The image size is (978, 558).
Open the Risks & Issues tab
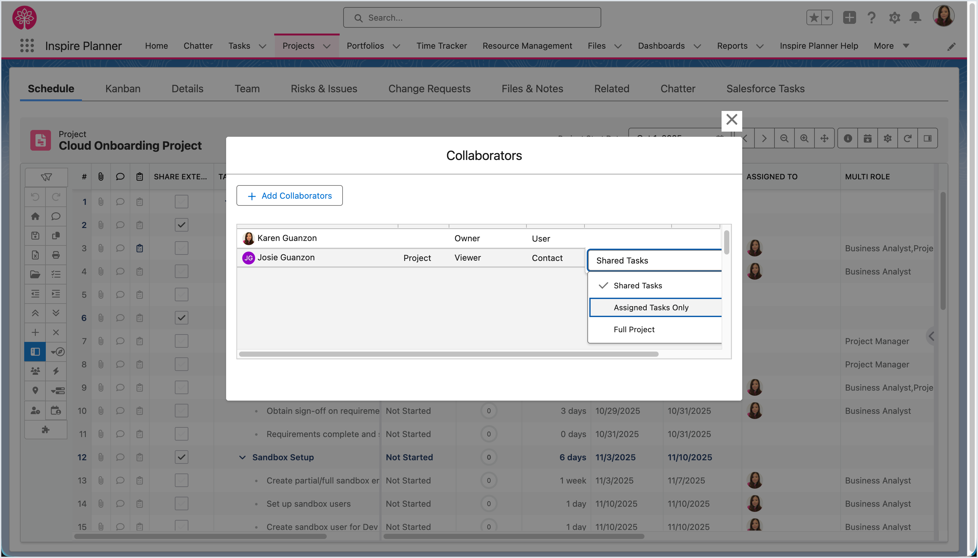(324, 88)
